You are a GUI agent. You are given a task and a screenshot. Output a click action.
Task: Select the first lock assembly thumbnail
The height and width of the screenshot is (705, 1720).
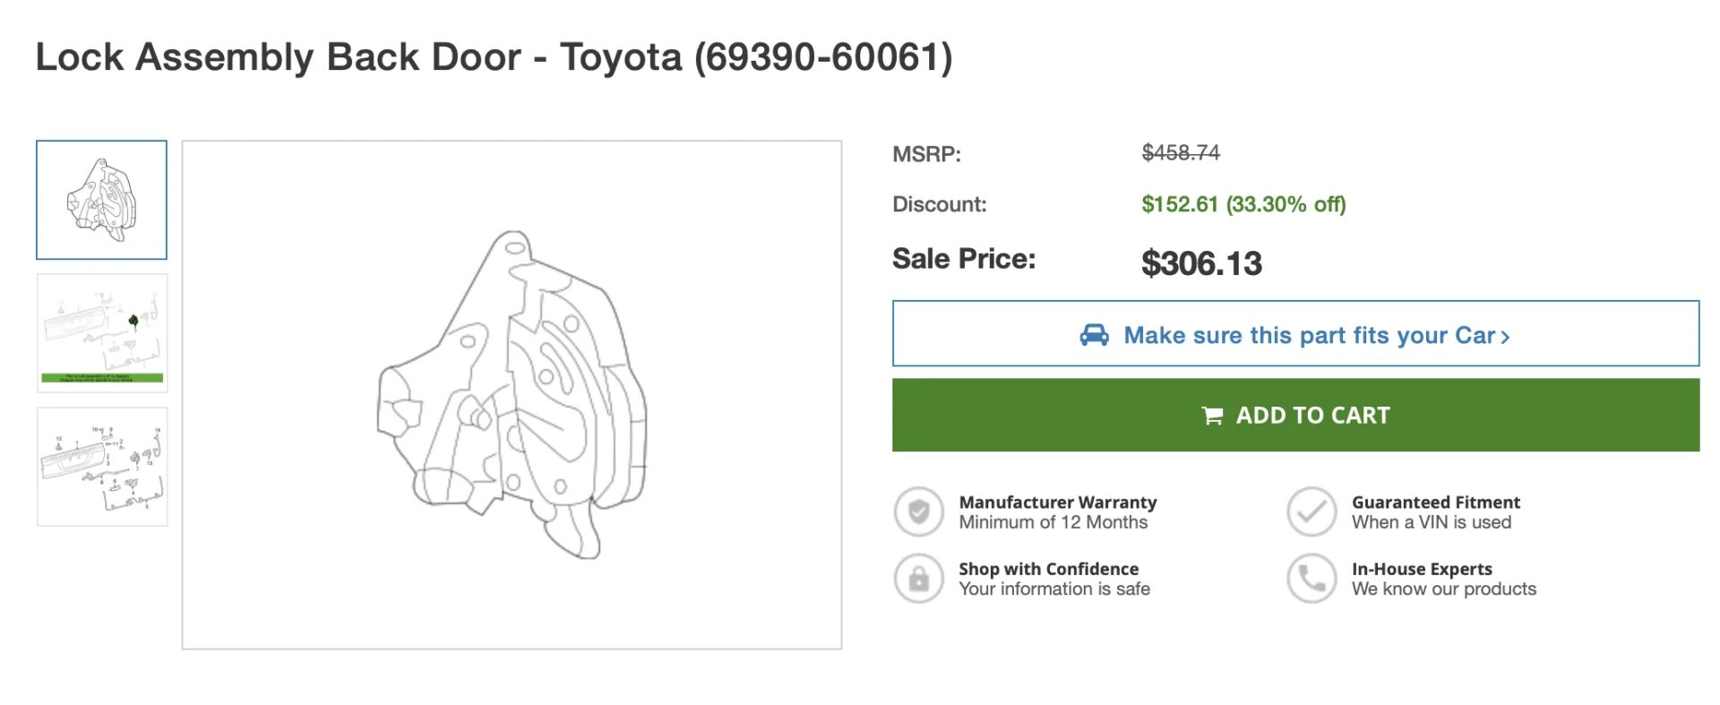coord(101,200)
